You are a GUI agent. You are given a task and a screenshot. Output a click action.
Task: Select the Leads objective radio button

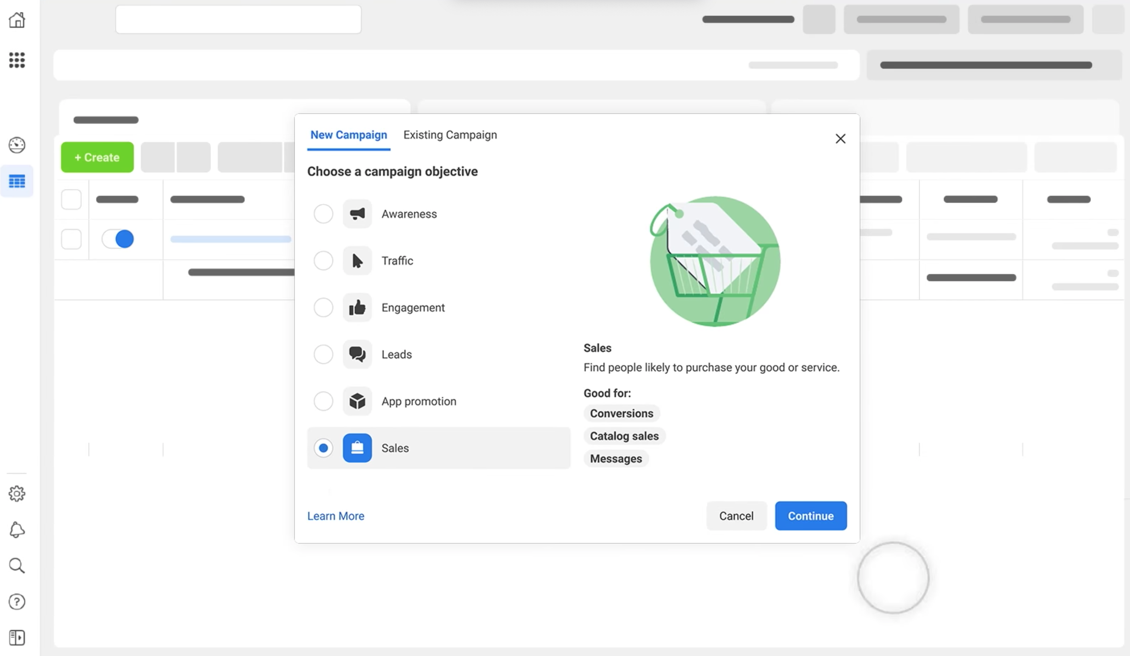(323, 354)
